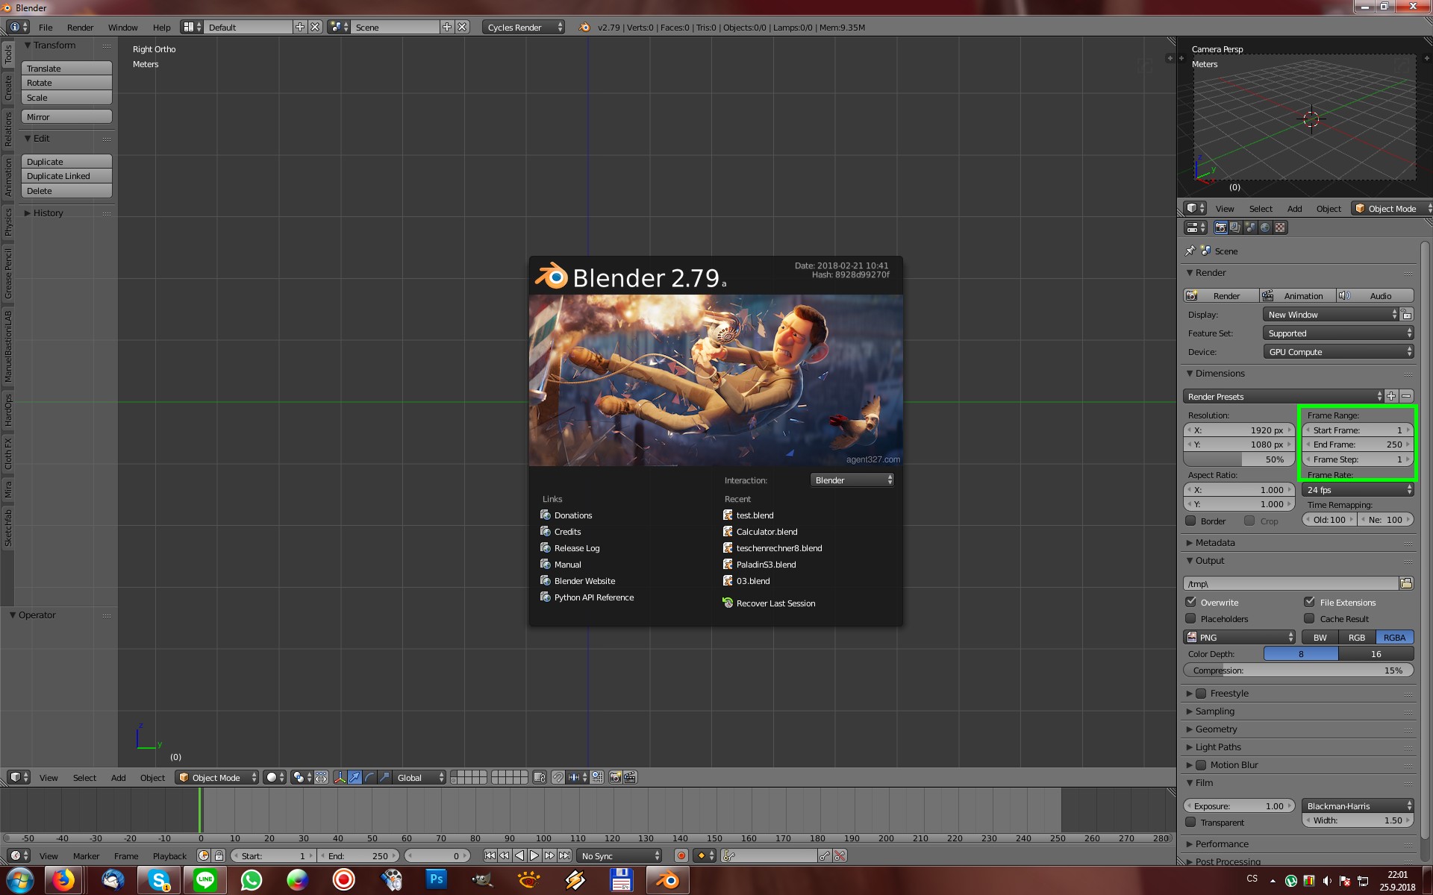Open output path folder browse icon
The height and width of the screenshot is (895, 1433).
pos(1406,583)
